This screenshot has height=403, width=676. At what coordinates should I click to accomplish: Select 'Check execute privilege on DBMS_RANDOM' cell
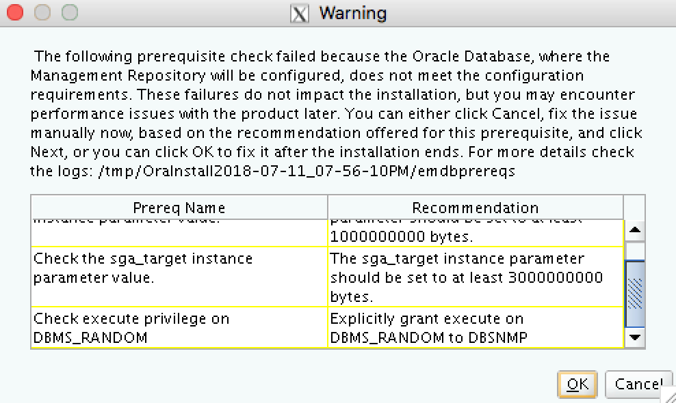click(180, 327)
